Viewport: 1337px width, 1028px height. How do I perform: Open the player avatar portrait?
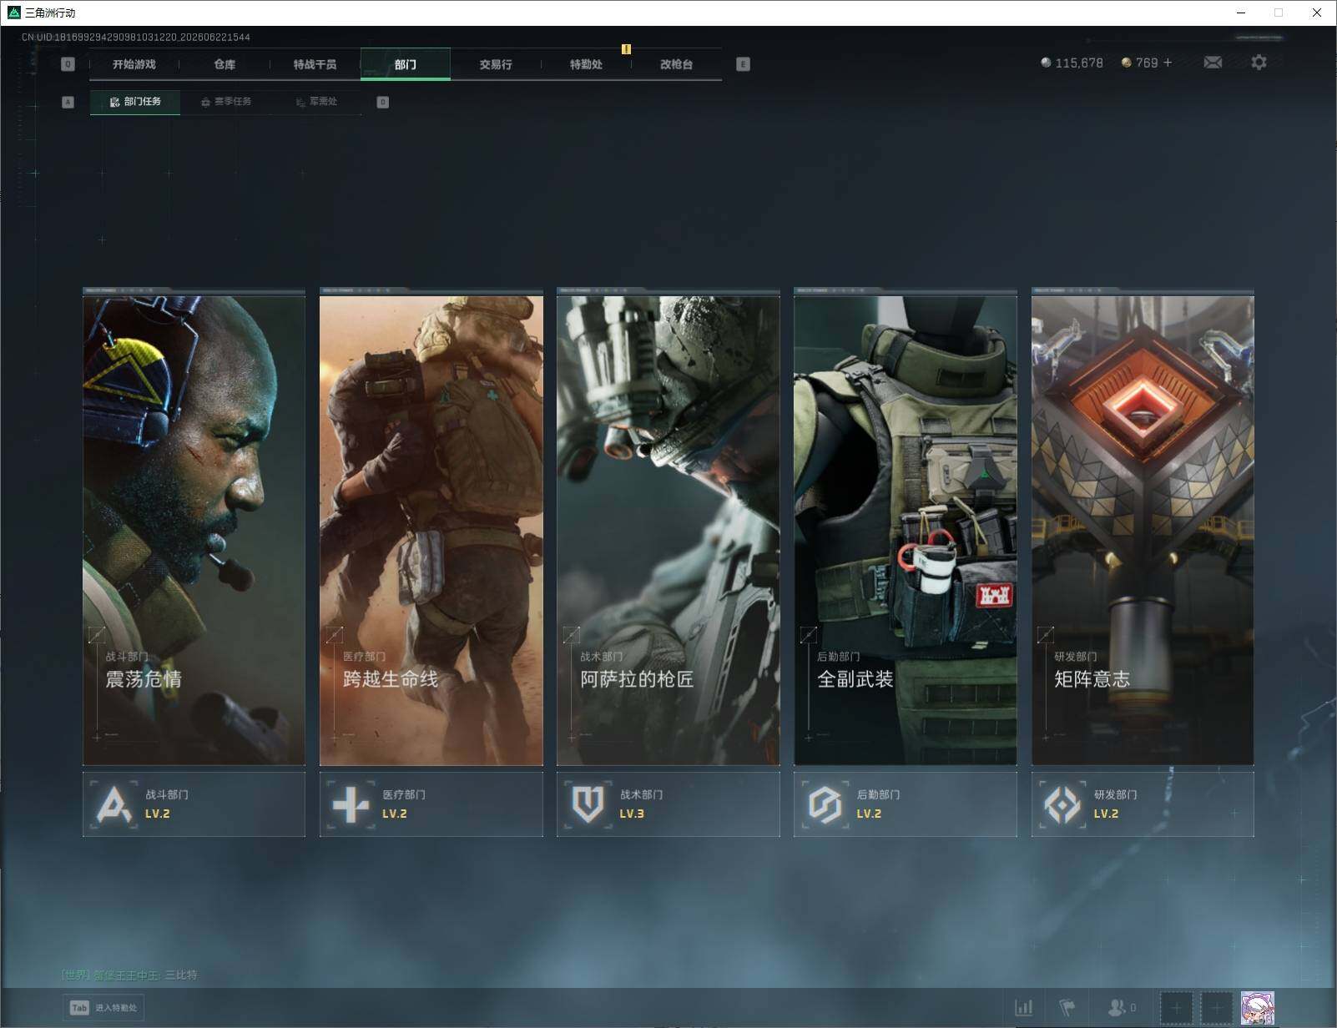(1258, 1009)
